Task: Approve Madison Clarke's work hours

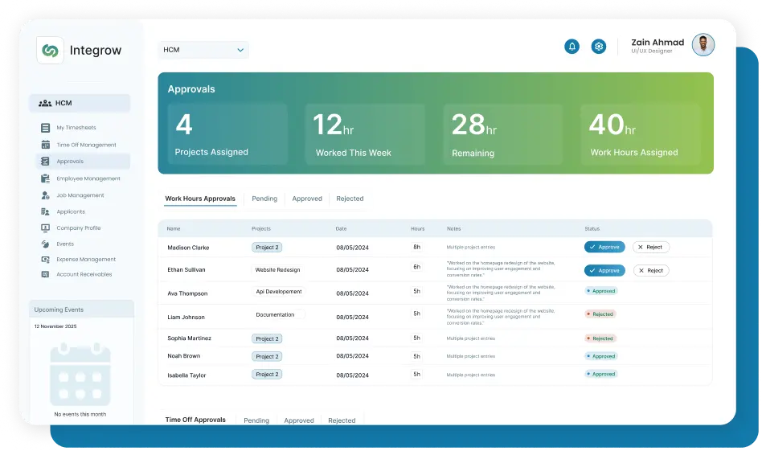Action: click(604, 248)
